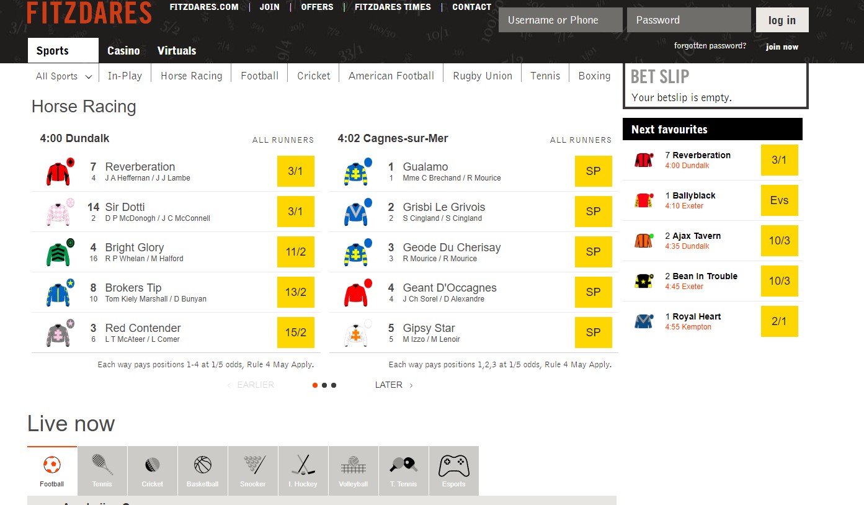Select the Table Tennis paddle icon

pyautogui.click(x=404, y=465)
